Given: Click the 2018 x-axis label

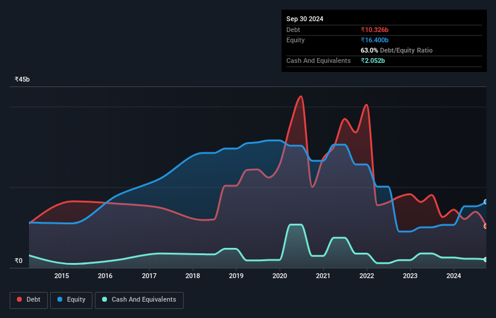Looking at the screenshot, I should point(193,276).
